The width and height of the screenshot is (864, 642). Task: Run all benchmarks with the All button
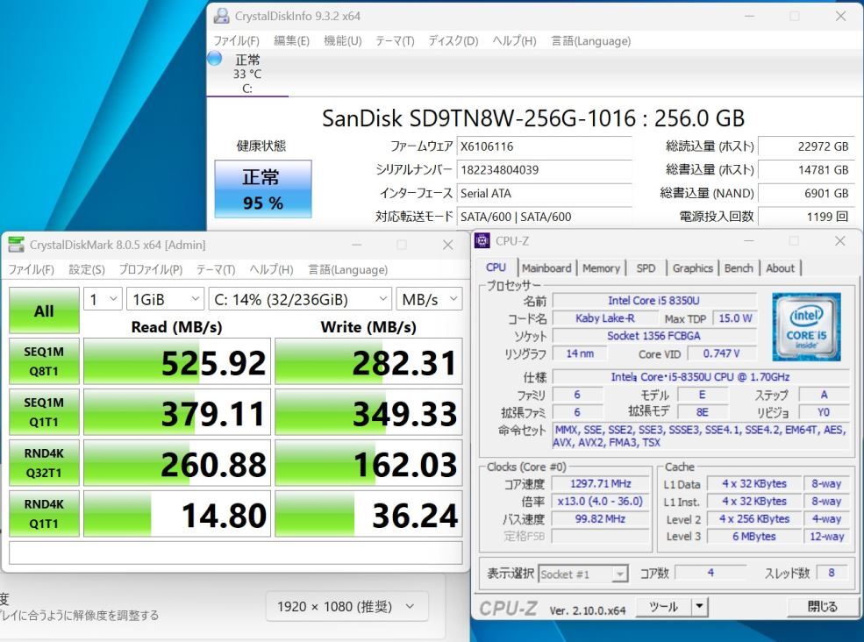[x=44, y=310]
